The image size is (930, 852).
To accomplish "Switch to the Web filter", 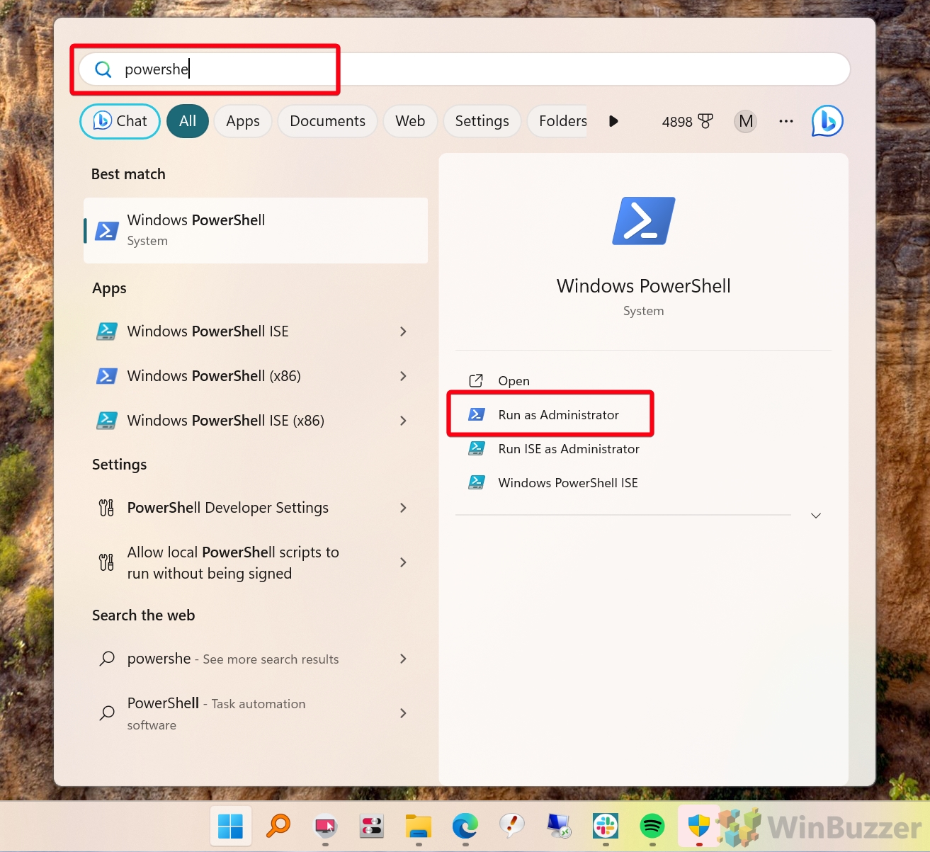I will click(409, 121).
